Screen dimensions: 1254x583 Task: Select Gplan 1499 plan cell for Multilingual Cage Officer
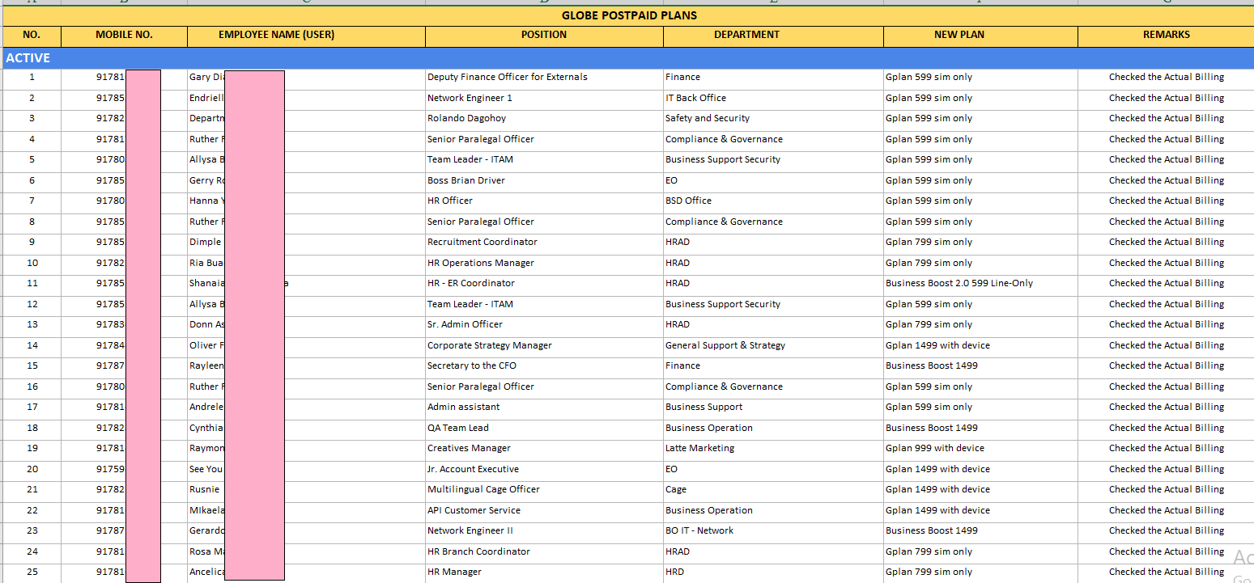tap(980, 490)
